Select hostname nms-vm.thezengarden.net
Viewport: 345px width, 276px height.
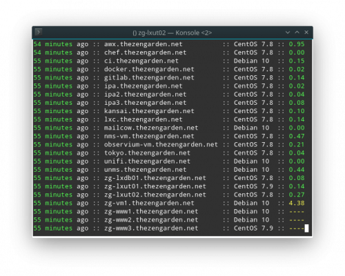click(x=149, y=136)
